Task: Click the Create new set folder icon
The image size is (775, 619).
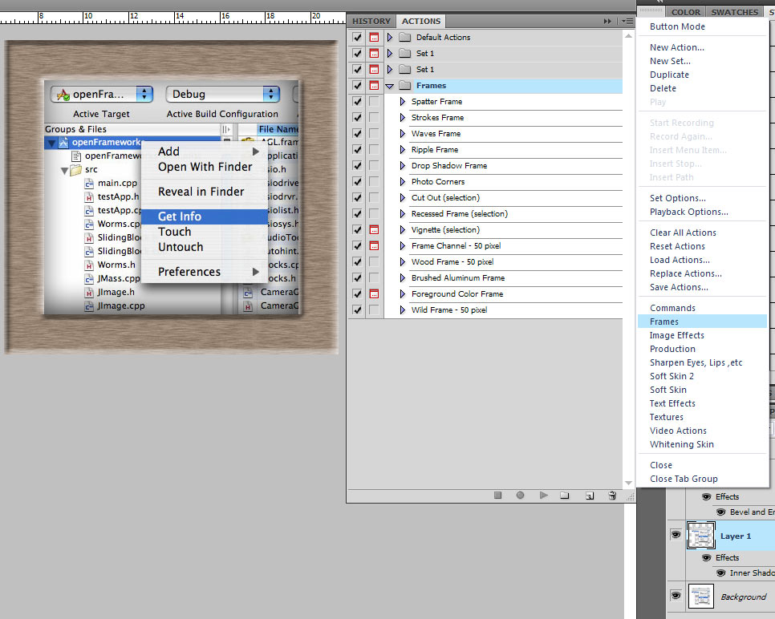Action: point(565,496)
